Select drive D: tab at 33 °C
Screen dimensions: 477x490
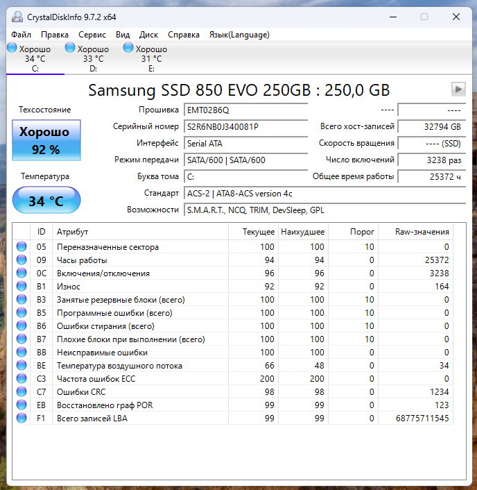pyautogui.click(x=94, y=58)
